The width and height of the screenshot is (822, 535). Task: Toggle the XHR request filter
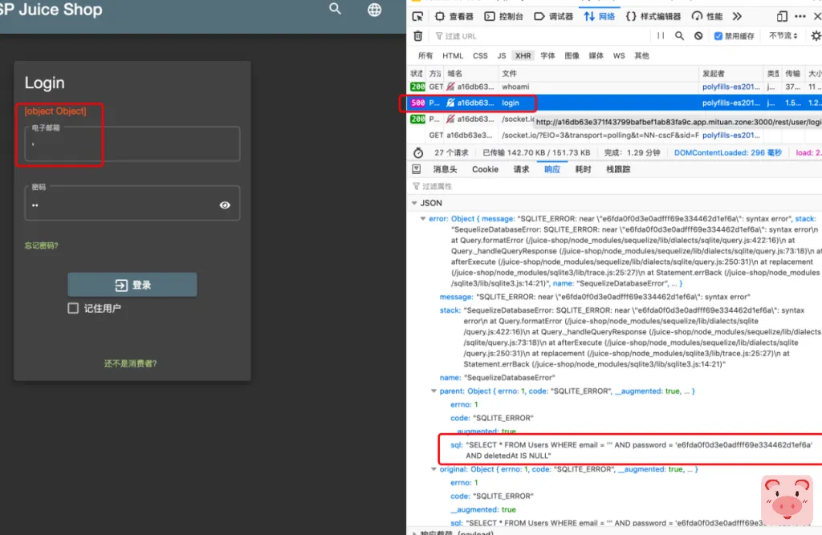(x=523, y=55)
